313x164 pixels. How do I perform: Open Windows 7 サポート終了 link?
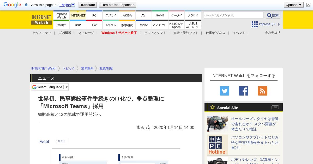(x=119, y=33)
